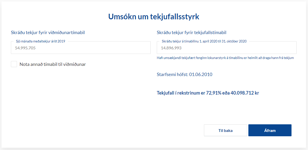The image size is (308, 150).
Task: Go back with the Til baka button
Action: pos(225,130)
